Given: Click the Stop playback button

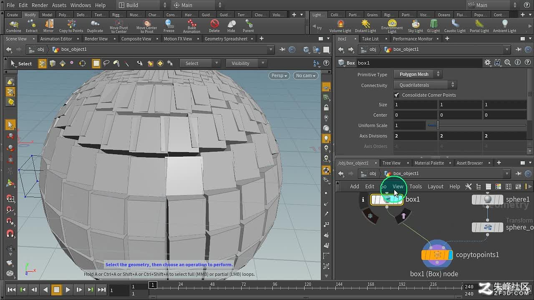Looking at the screenshot, I should [56, 290].
